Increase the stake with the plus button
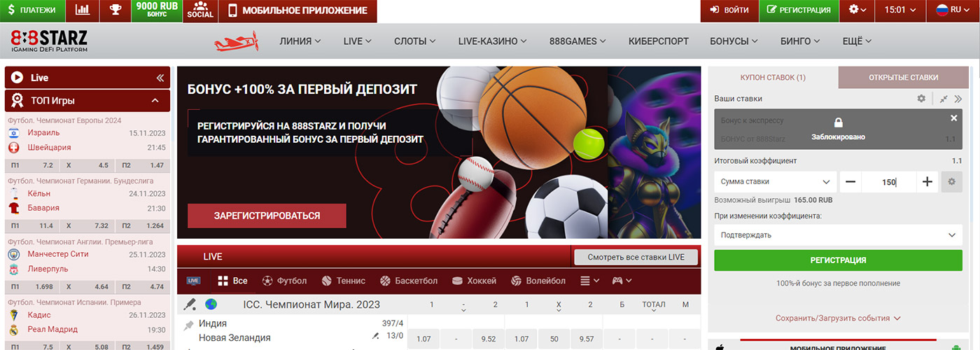The image size is (980, 350). [x=927, y=182]
